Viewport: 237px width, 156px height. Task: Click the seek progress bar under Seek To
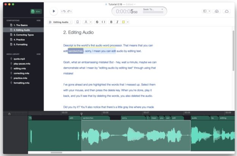coord(153,12)
